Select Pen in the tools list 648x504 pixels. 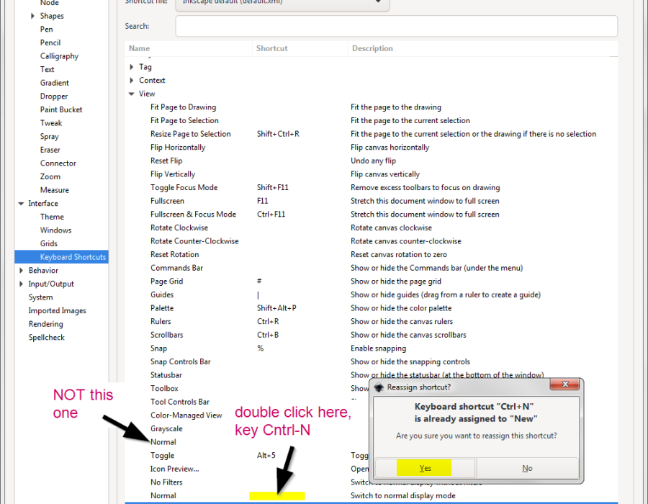pyautogui.click(x=46, y=30)
